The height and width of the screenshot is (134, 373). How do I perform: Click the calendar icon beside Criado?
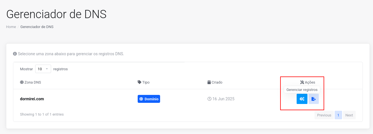tap(209, 82)
